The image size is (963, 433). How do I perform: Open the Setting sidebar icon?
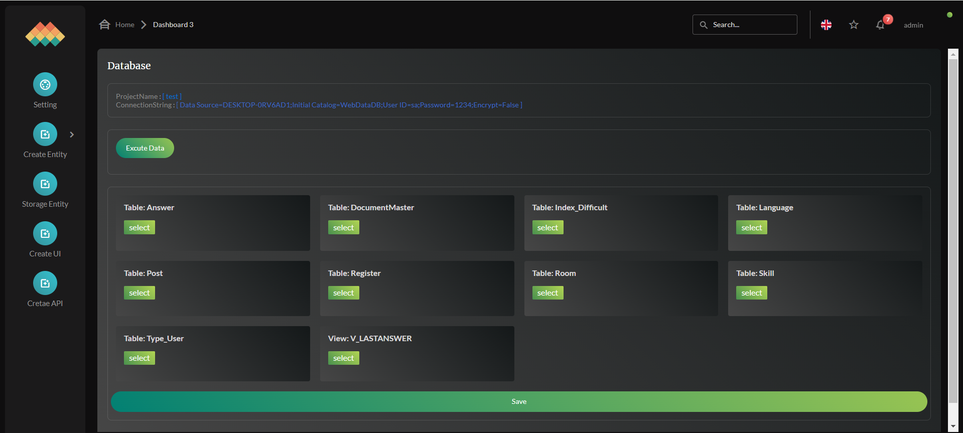coord(45,84)
